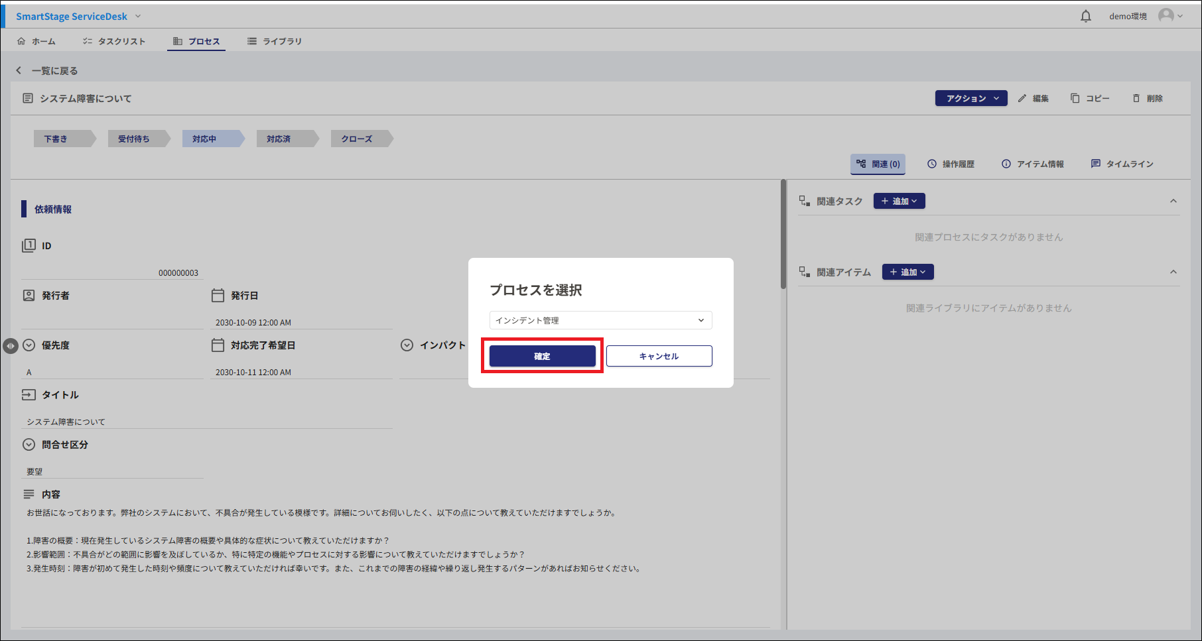Toggle the side panel splitter handle
Screen dimensions: 1202x641
(11, 345)
